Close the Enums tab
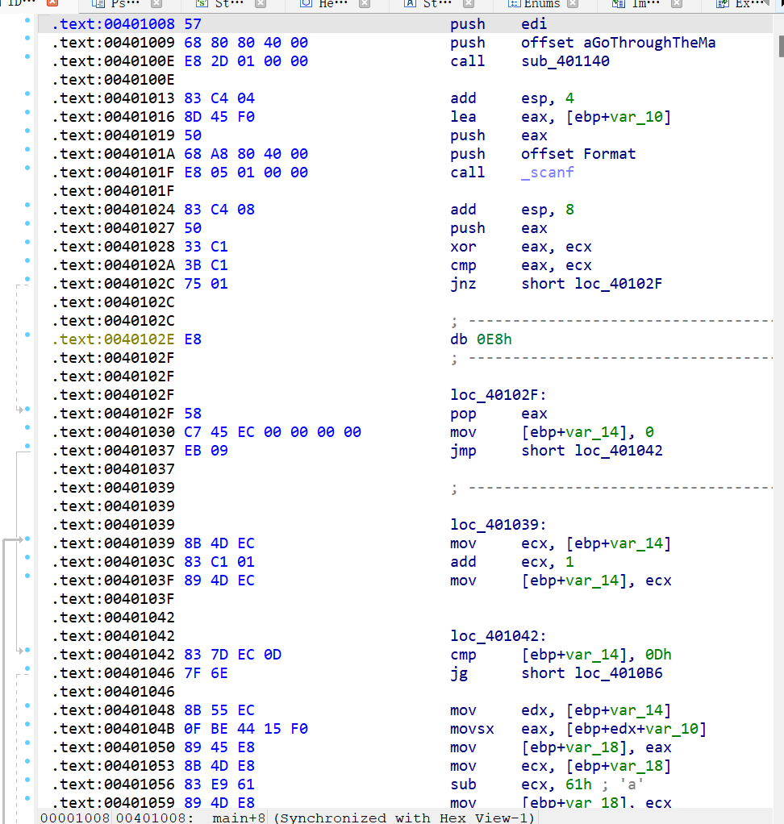The width and height of the screenshot is (784, 824). coord(573,4)
